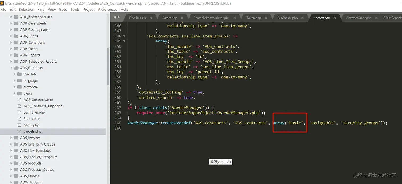Select the AOS_PDF_Templates folder icon
Screen dimensions: 402x184
point(16,151)
